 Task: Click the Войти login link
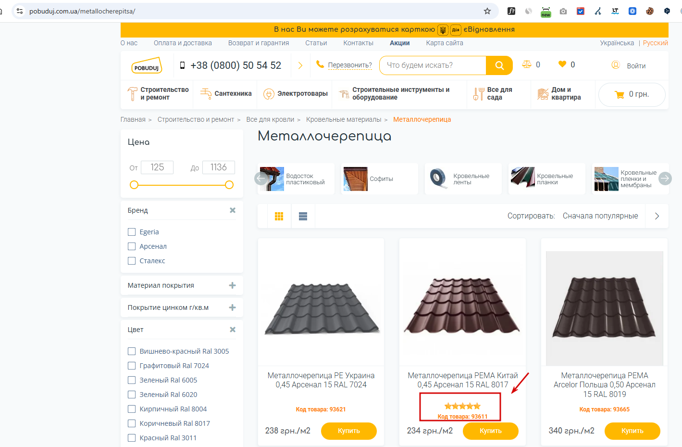[x=636, y=66]
